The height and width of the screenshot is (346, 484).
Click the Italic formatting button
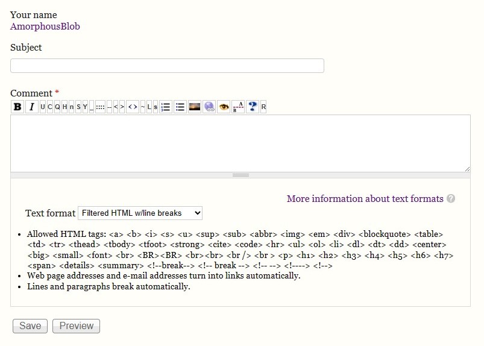coord(32,107)
